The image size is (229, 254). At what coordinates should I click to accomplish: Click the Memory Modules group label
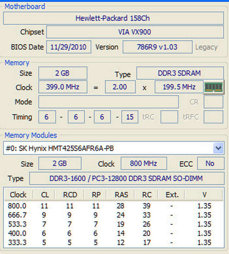tap(31, 135)
